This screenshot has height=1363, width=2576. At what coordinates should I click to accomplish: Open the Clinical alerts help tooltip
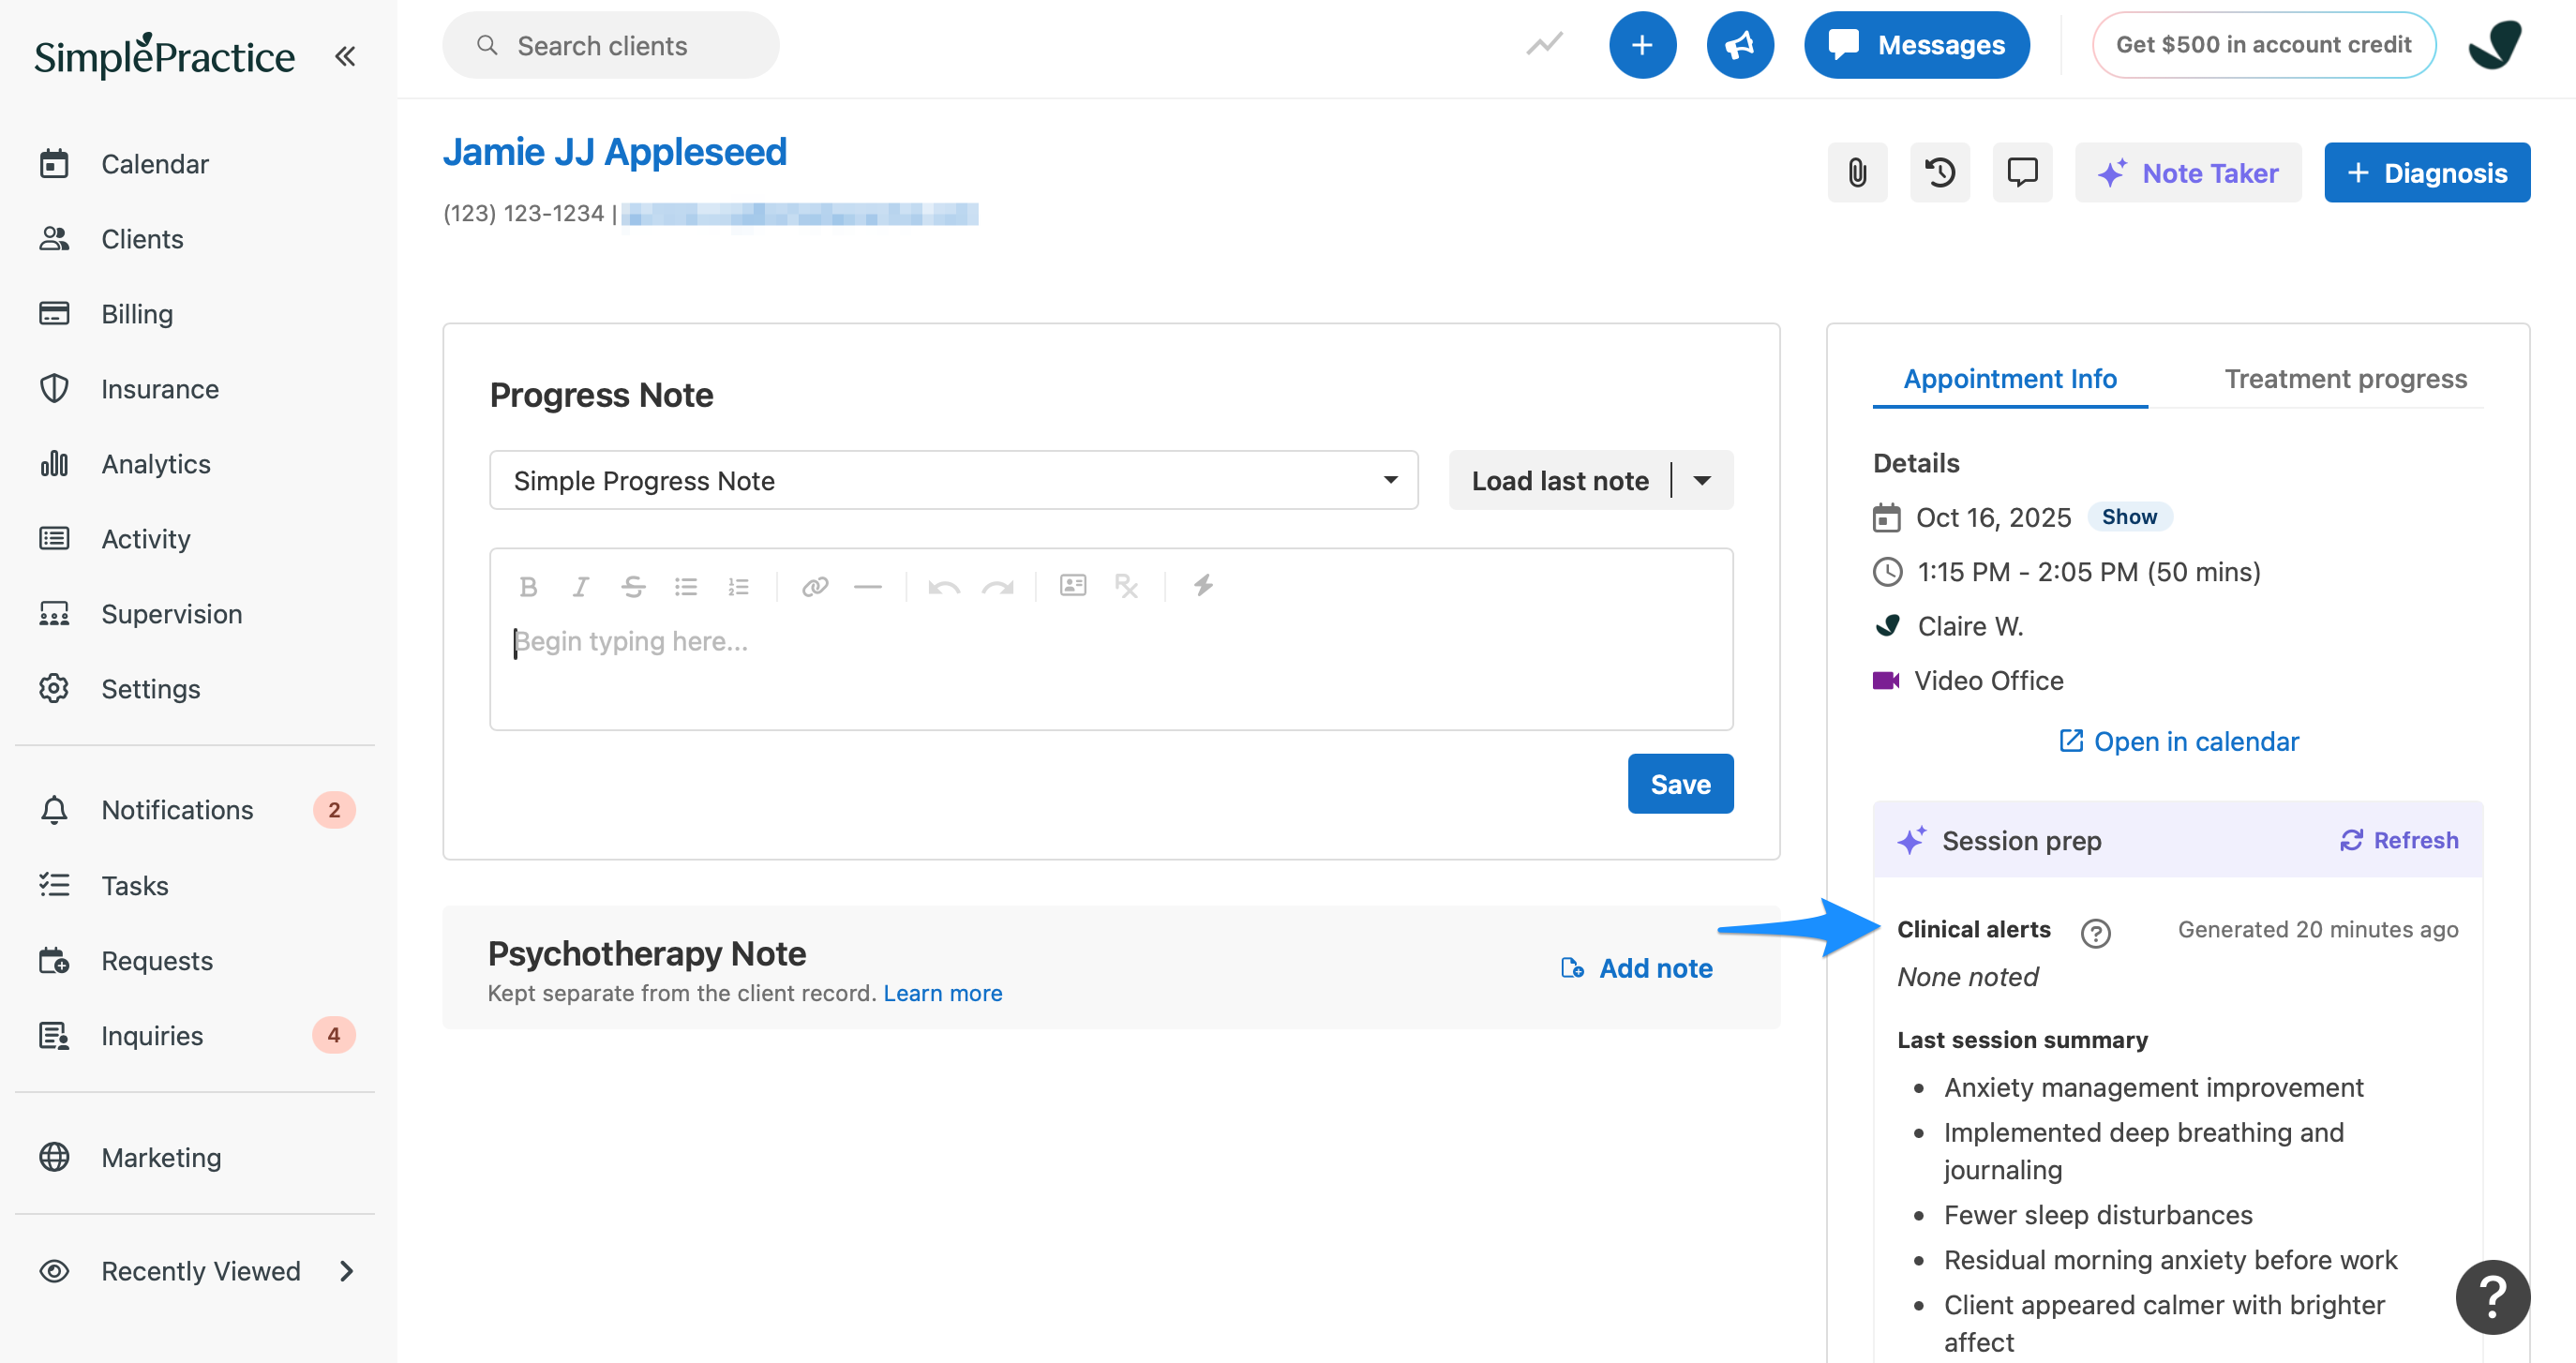[2095, 933]
